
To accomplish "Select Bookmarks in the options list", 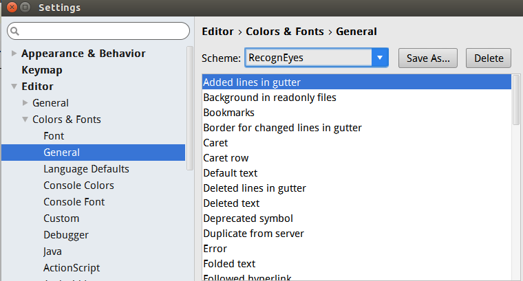I will tap(228, 113).
